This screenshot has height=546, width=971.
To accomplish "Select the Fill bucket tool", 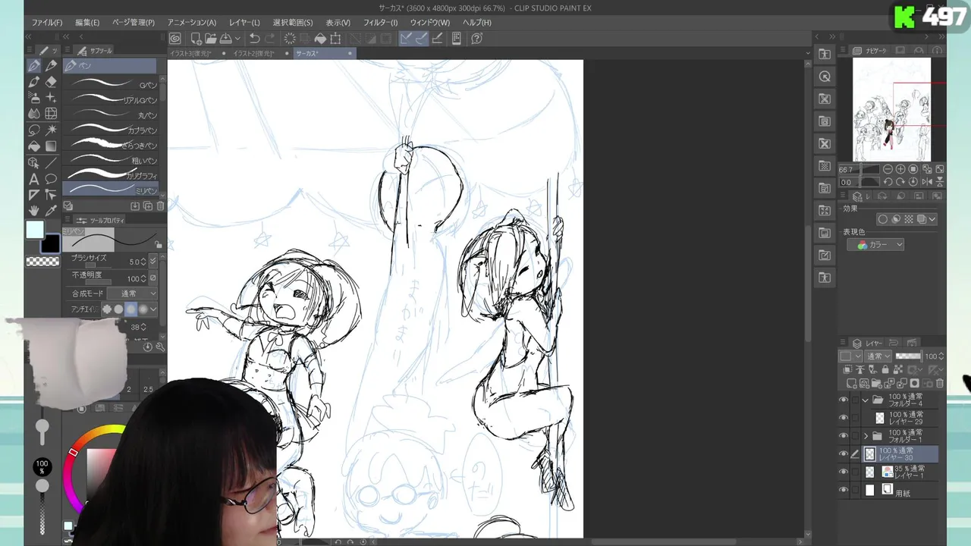I will [x=34, y=146].
